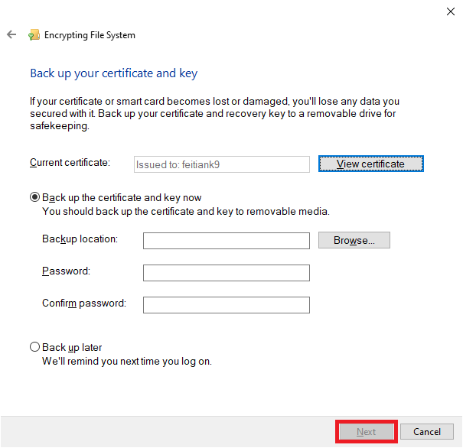Click the paragraph starting 'If your certificate or smart card'

(x=215, y=114)
